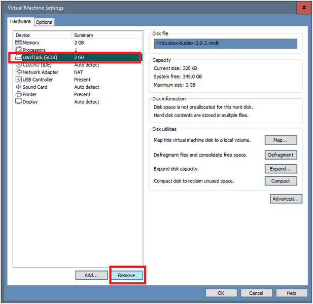Screen dimensions: 313x304
Task: Select the USB Controller icon
Action: pos(19,80)
